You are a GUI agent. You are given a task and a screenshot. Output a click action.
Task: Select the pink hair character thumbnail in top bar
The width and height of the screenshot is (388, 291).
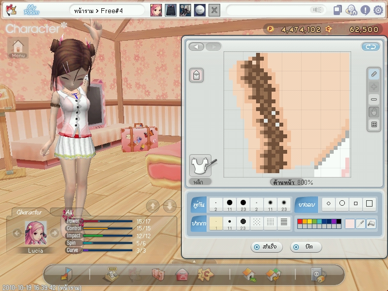(156, 10)
